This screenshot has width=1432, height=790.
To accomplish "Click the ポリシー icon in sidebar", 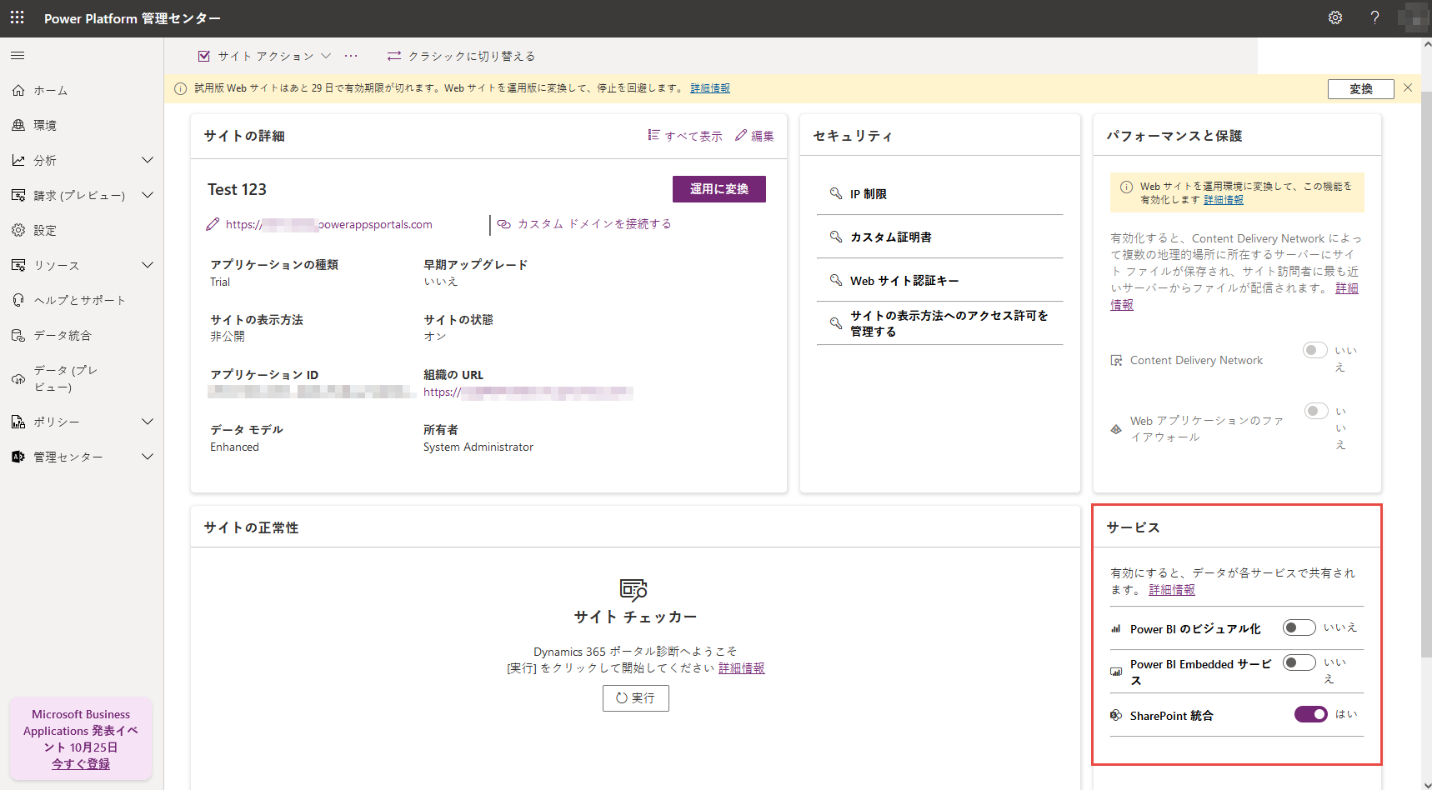I will click(x=18, y=422).
